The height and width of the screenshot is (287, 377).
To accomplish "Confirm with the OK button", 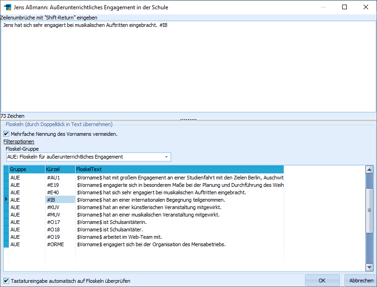I will click(x=322, y=280).
